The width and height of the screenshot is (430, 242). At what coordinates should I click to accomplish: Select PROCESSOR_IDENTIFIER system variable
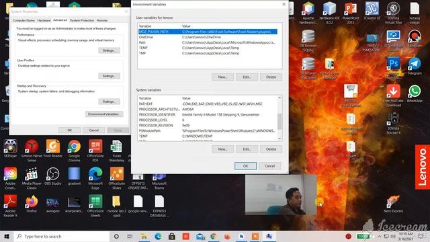[x=208, y=114]
